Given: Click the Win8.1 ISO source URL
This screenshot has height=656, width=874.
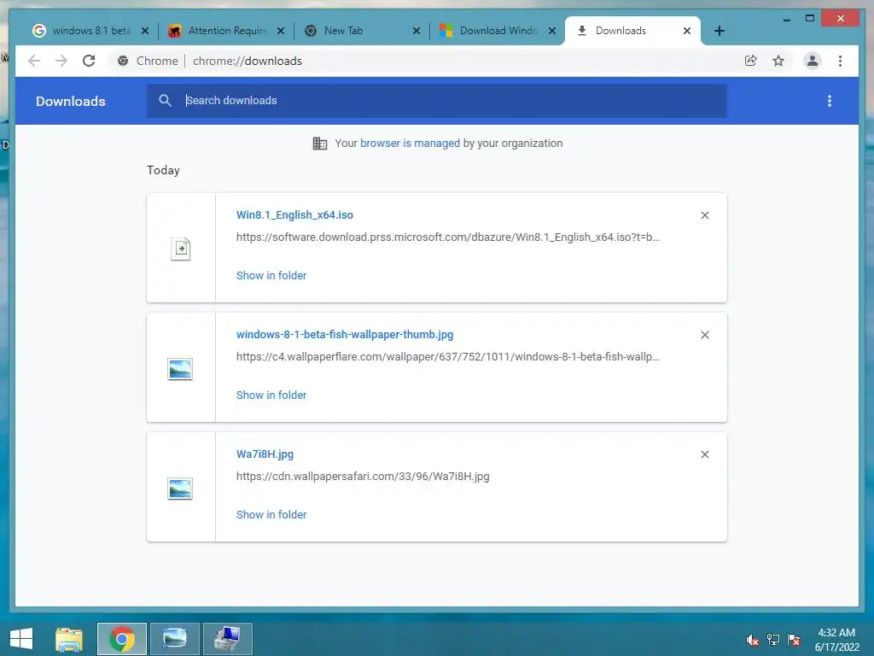Looking at the screenshot, I should coord(447,237).
